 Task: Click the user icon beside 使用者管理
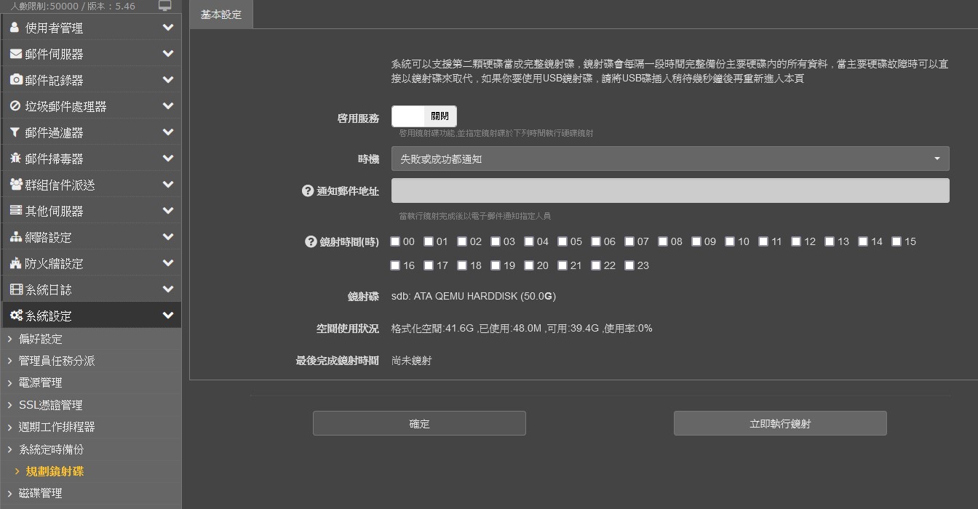coord(15,28)
